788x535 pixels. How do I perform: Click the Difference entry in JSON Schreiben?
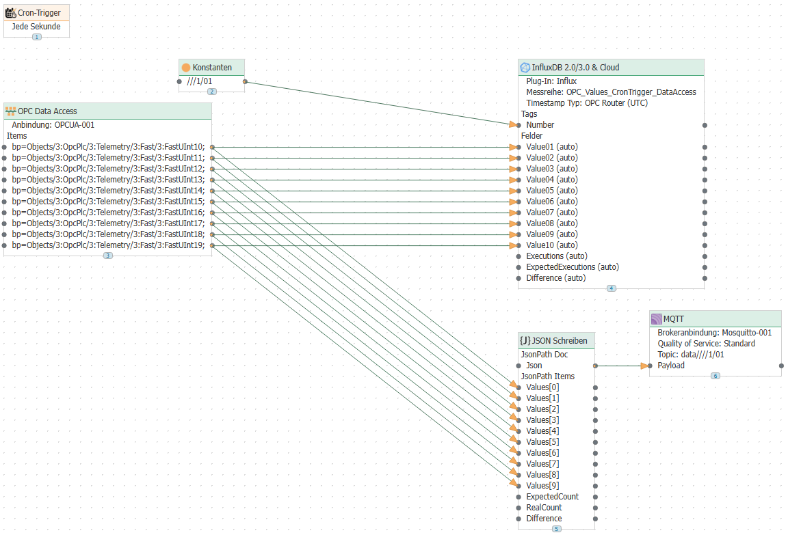click(544, 519)
